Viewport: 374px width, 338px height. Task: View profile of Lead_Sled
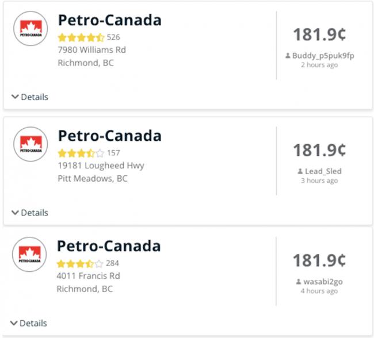coord(323,171)
